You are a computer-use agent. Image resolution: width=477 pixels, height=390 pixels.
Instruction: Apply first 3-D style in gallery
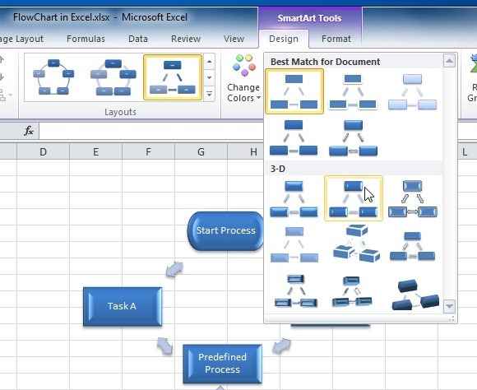tap(294, 198)
